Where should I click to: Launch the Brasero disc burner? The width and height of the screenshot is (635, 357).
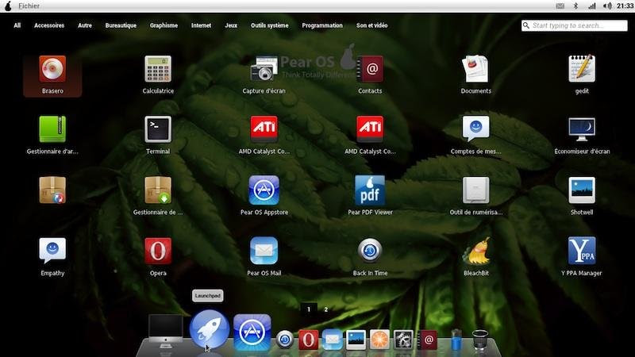[52, 69]
